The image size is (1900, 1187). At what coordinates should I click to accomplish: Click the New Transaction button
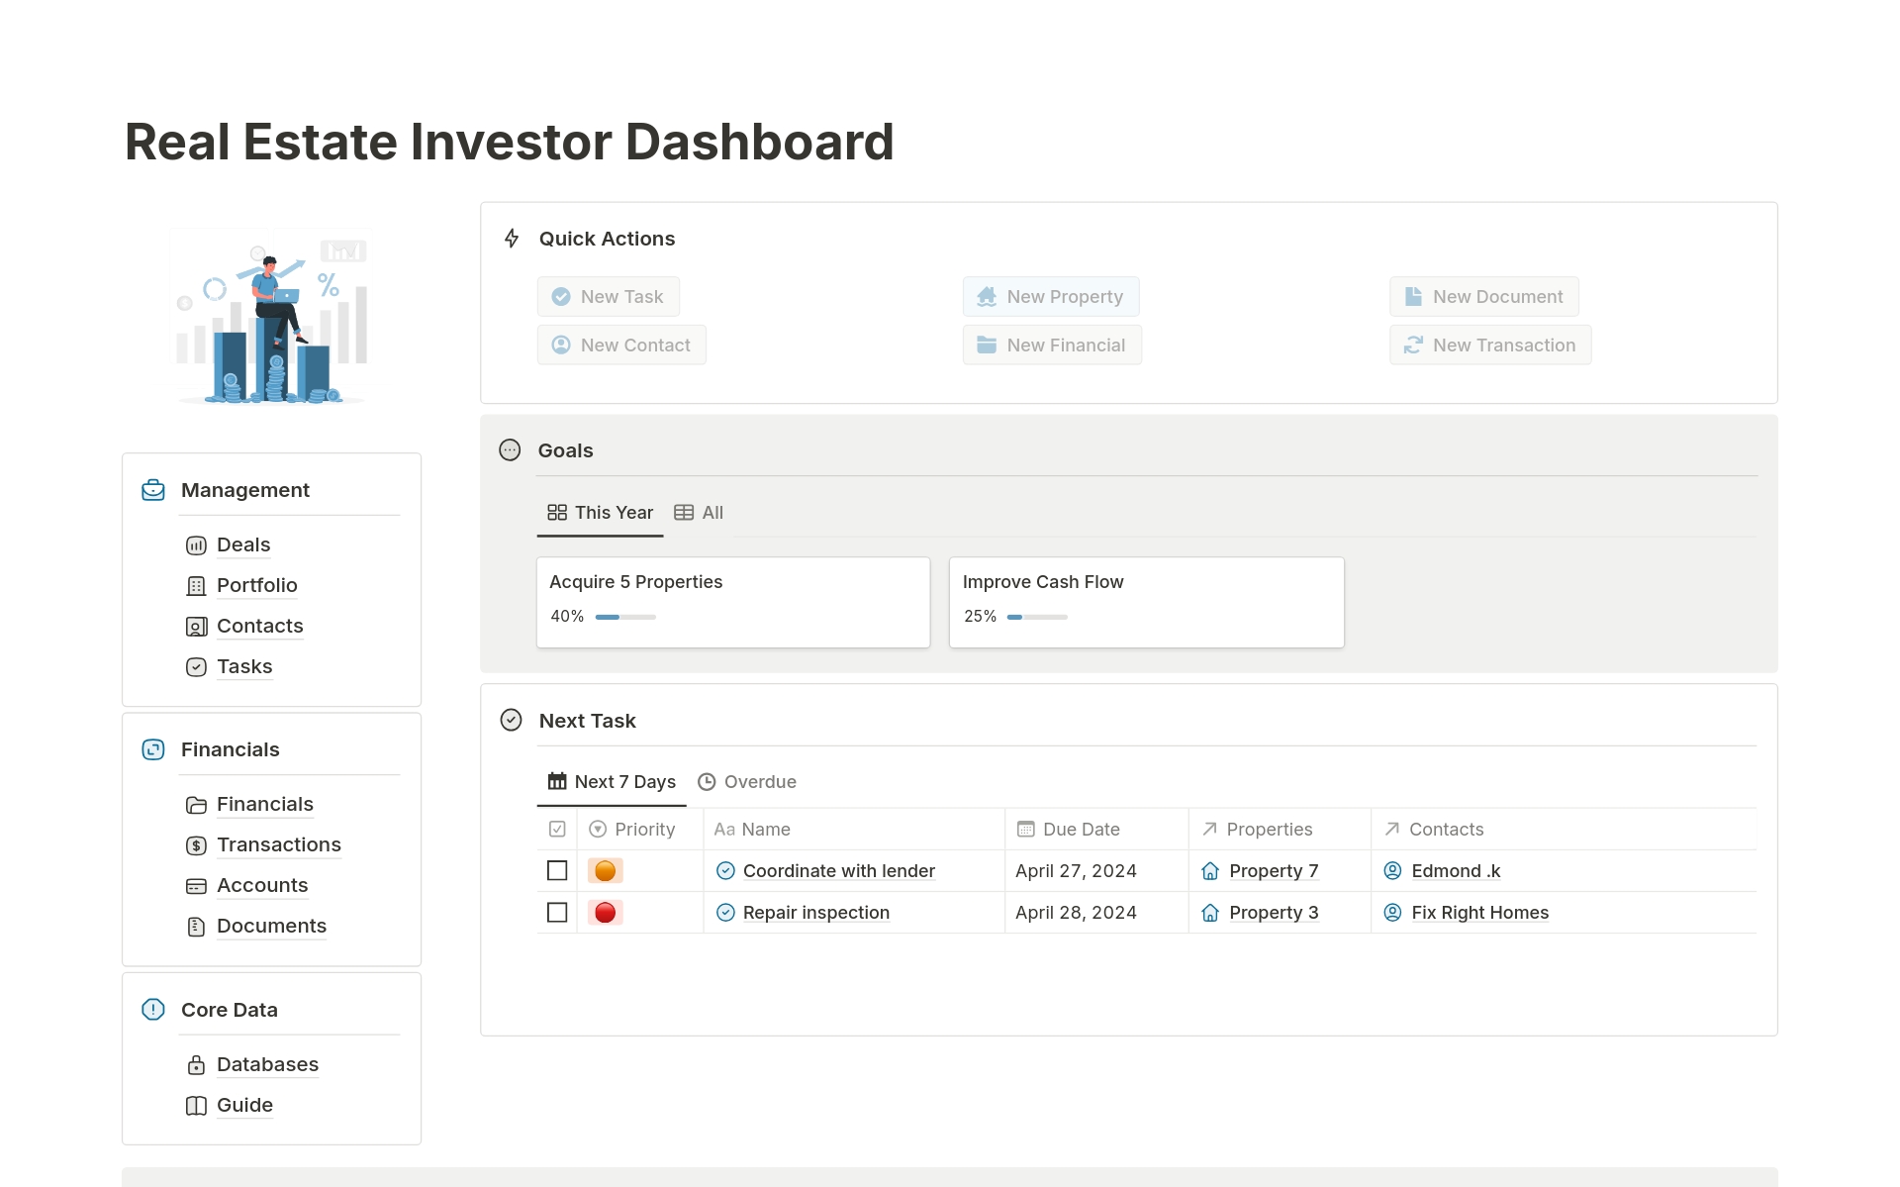1489,346
